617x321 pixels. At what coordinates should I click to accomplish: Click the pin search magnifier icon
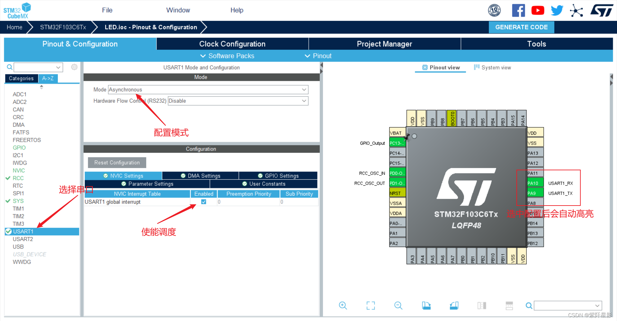(x=529, y=306)
